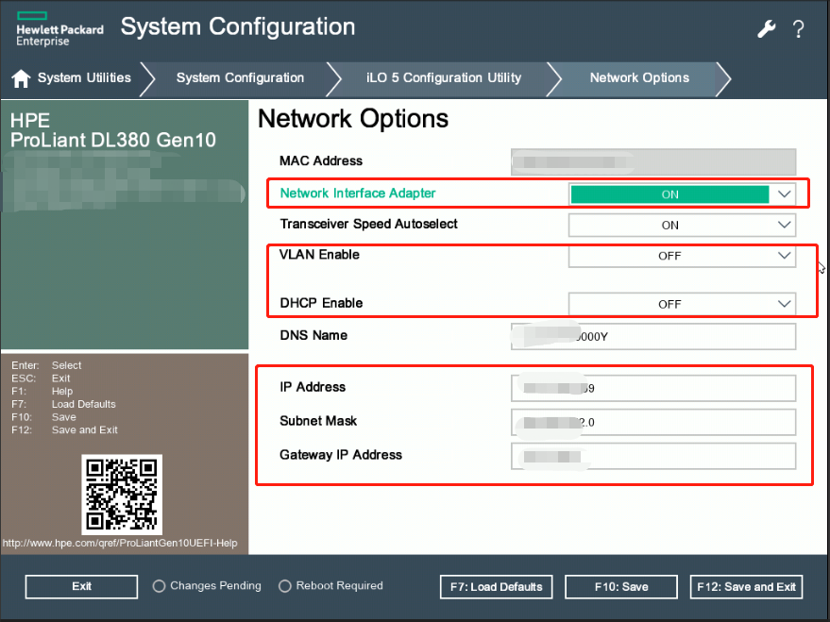830x622 pixels.
Task: Open help via question mark icon
Action: (799, 28)
